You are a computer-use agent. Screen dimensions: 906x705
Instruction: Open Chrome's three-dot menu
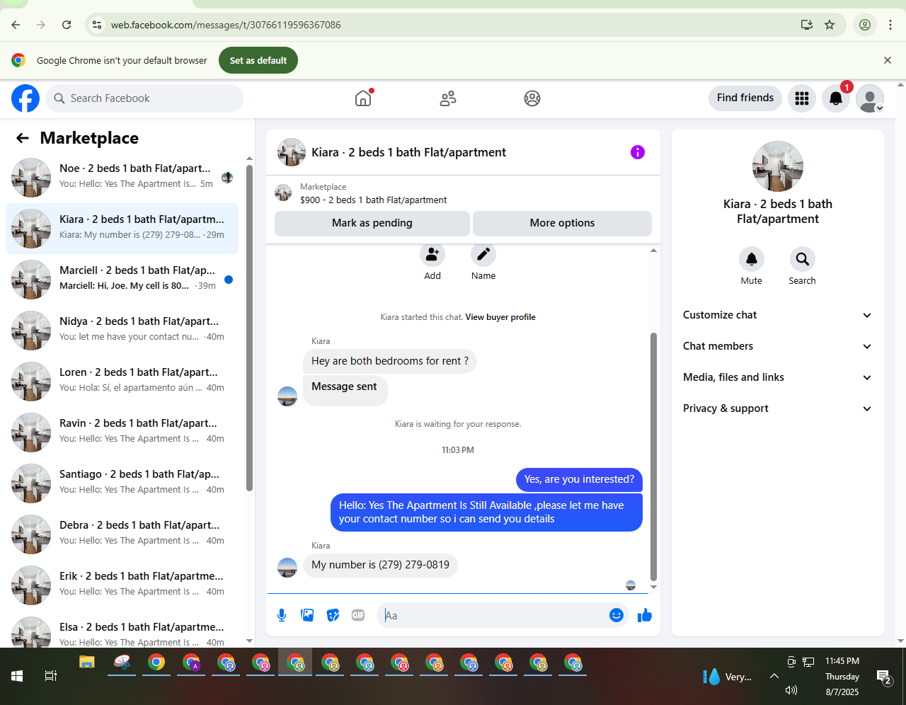(890, 25)
